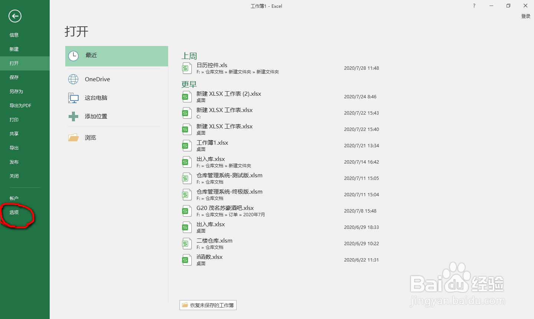The width and height of the screenshot is (534, 319).
Task: Click the OneDrive globe icon
Action: [73, 79]
